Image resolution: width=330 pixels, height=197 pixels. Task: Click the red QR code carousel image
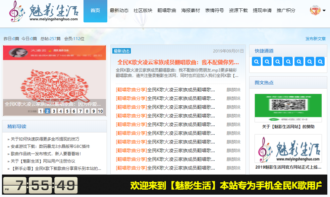54,80
